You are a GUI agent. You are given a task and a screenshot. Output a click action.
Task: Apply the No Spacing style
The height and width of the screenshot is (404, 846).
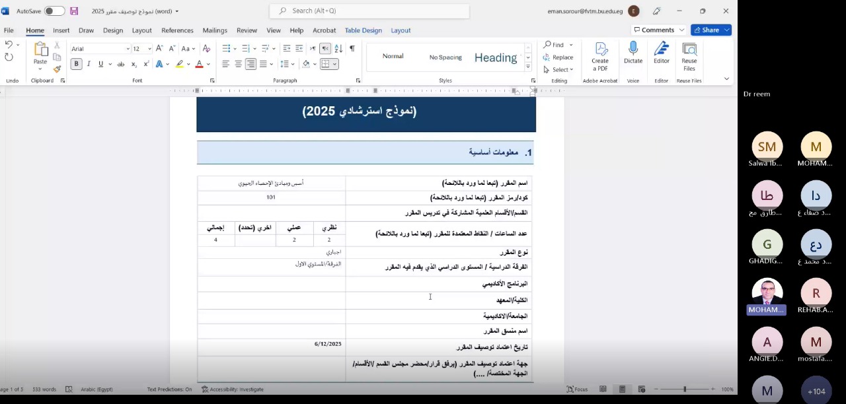click(x=445, y=57)
